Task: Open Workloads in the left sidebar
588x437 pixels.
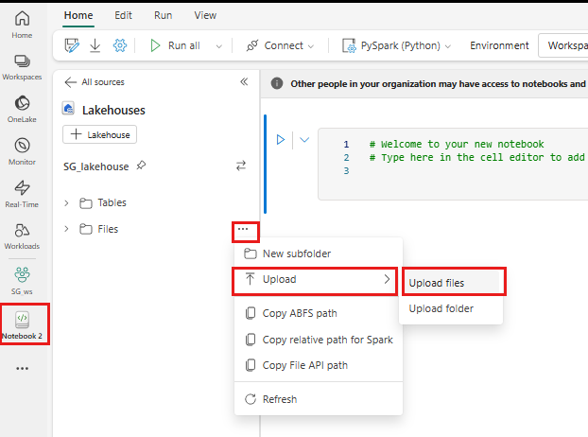Action: pyautogui.click(x=22, y=236)
